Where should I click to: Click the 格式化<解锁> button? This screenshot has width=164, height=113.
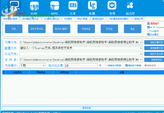point(61,29)
